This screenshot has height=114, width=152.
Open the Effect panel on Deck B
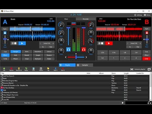[147, 55]
